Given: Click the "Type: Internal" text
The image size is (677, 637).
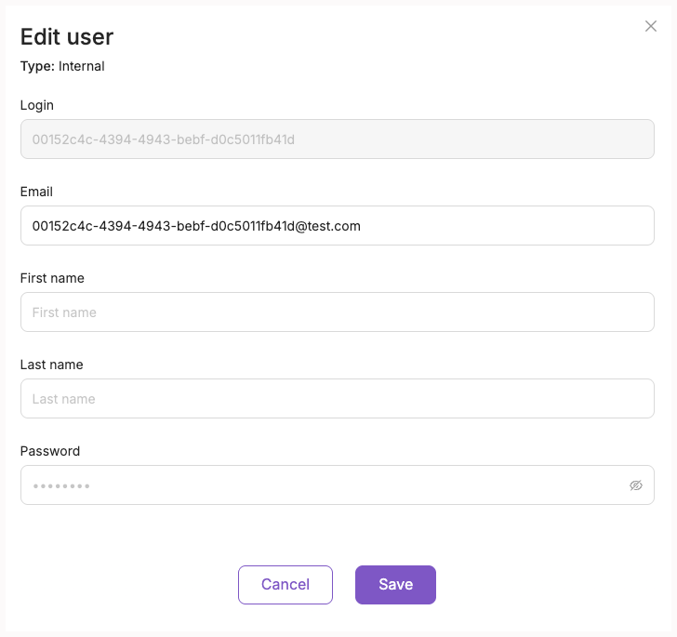Looking at the screenshot, I should coord(62,67).
